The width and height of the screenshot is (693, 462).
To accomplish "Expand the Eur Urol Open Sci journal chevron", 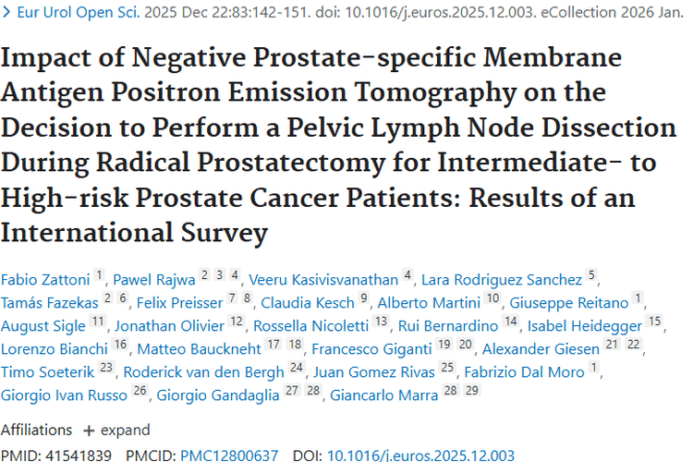I will [x=6, y=12].
